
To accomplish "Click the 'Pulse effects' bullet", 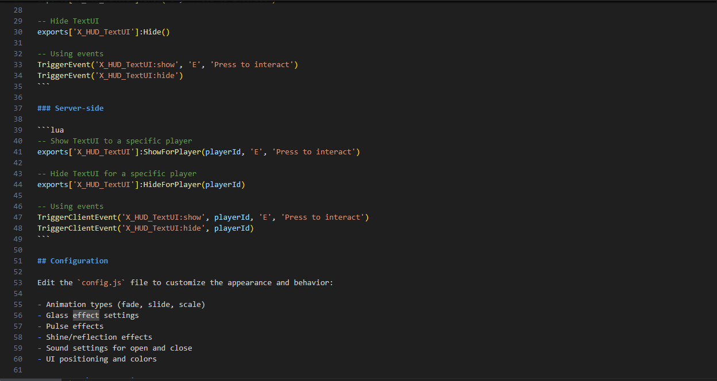I will [71, 326].
